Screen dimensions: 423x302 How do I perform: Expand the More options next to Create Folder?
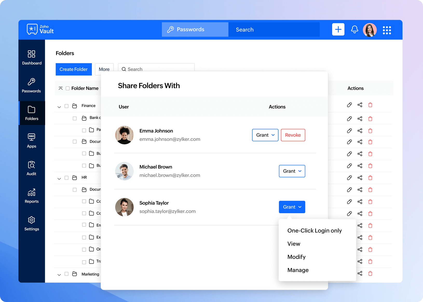click(104, 69)
